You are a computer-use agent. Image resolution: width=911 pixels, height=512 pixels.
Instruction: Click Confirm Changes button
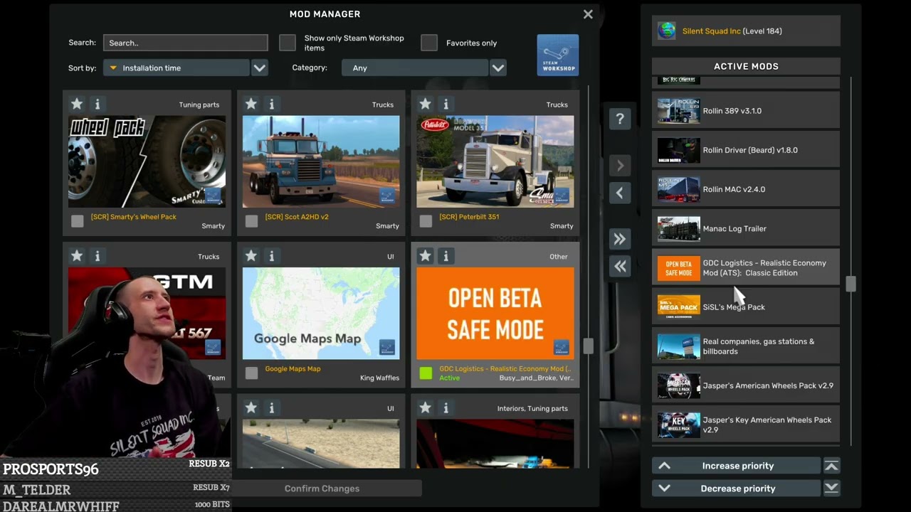click(x=322, y=489)
